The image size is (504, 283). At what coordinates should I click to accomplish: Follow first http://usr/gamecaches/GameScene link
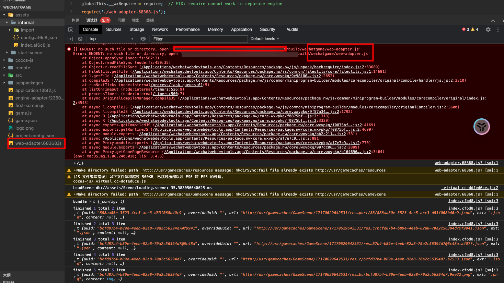(177, 194)
